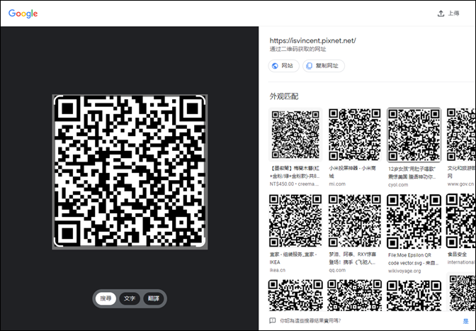
Task: Open the isvincent.pixnet.net URL result
Action: [312, 40]
